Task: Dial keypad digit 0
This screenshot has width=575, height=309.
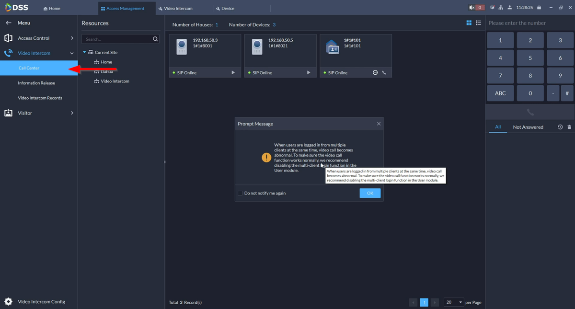Action: (x=530, y=93)
